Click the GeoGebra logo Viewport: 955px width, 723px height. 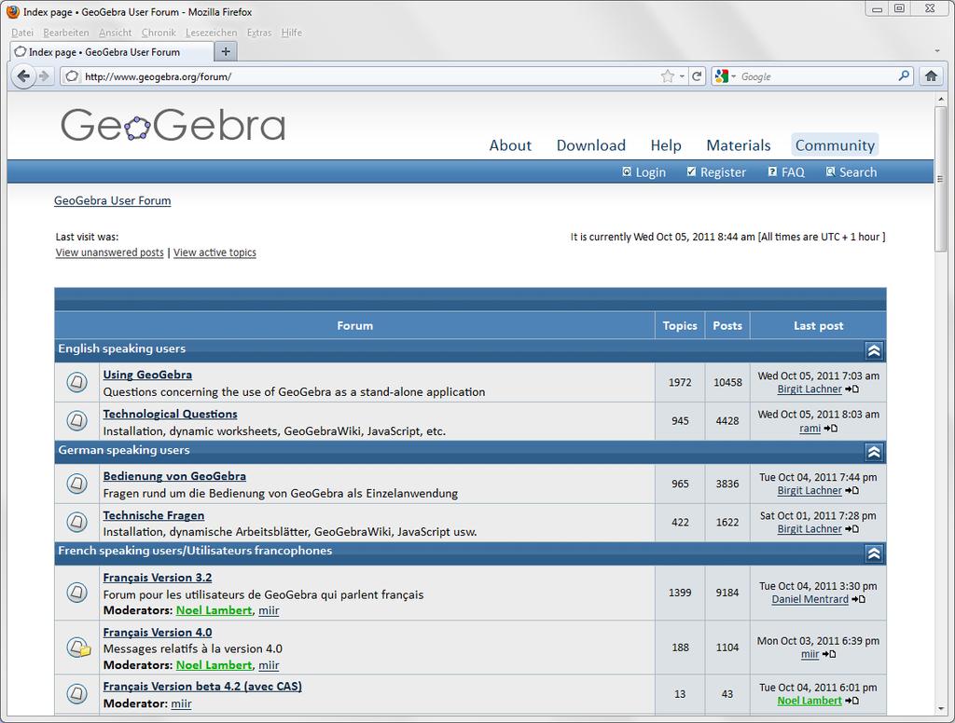(173, 125)
